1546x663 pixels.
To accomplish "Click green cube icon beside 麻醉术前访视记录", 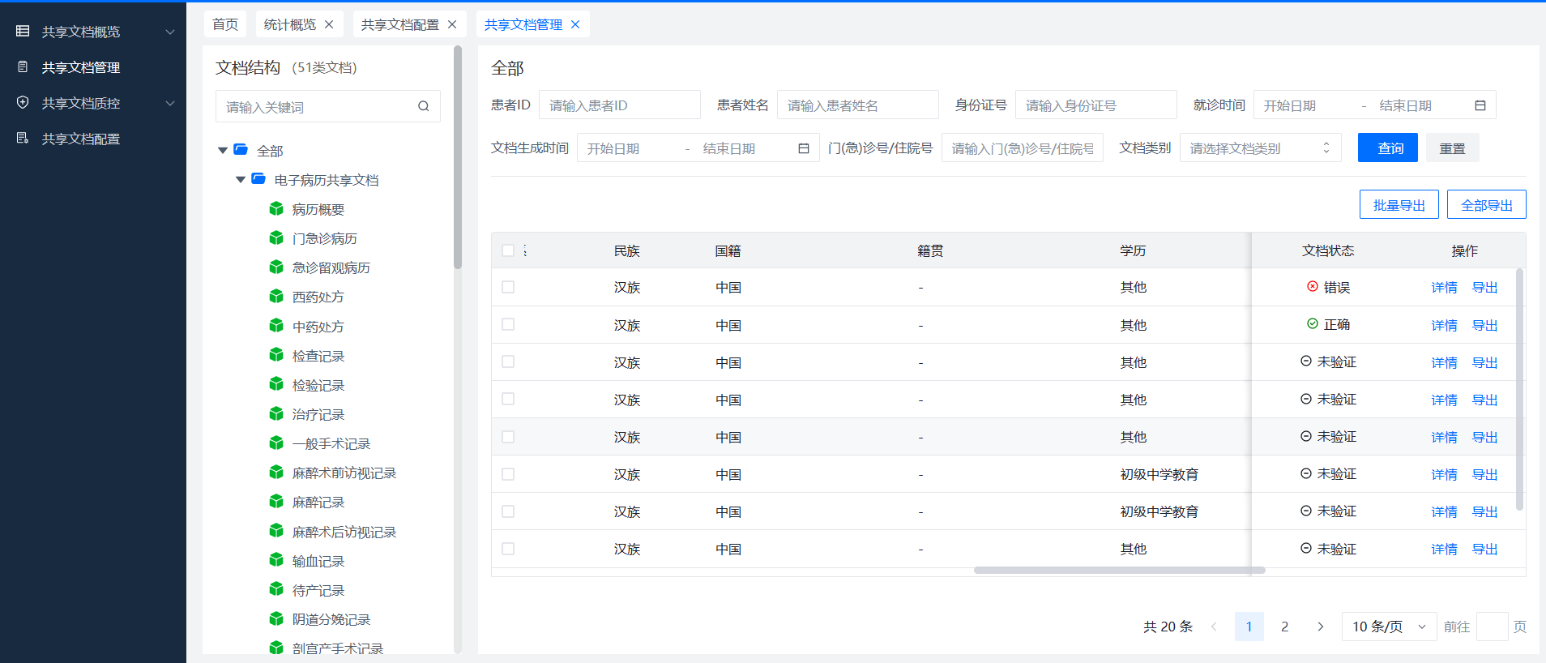I will click(x=276, y=473).
